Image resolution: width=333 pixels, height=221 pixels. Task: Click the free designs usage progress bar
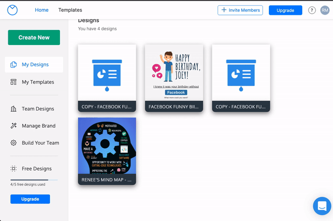pos(34,180)
